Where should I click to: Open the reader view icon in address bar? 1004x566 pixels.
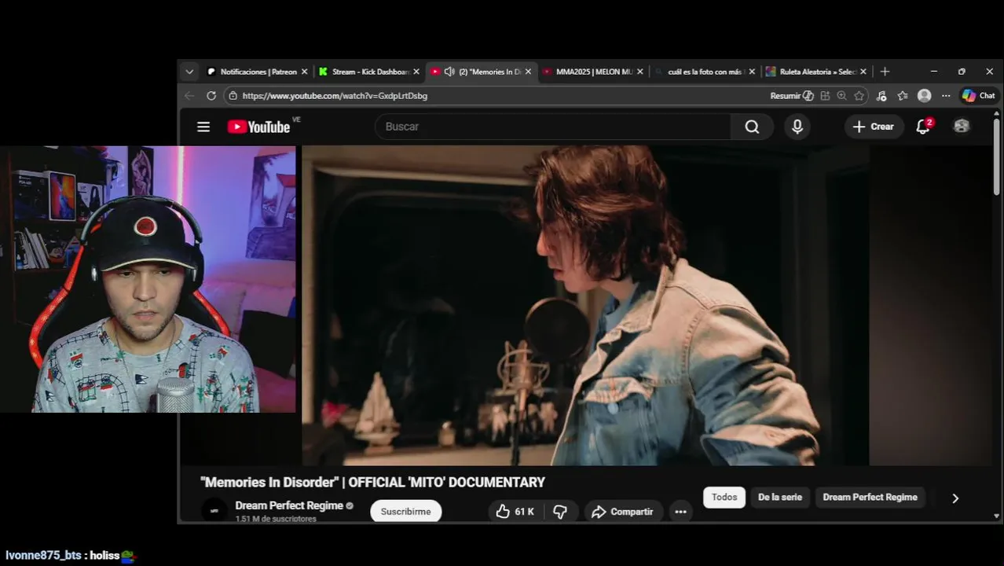(x=825, y=95)
